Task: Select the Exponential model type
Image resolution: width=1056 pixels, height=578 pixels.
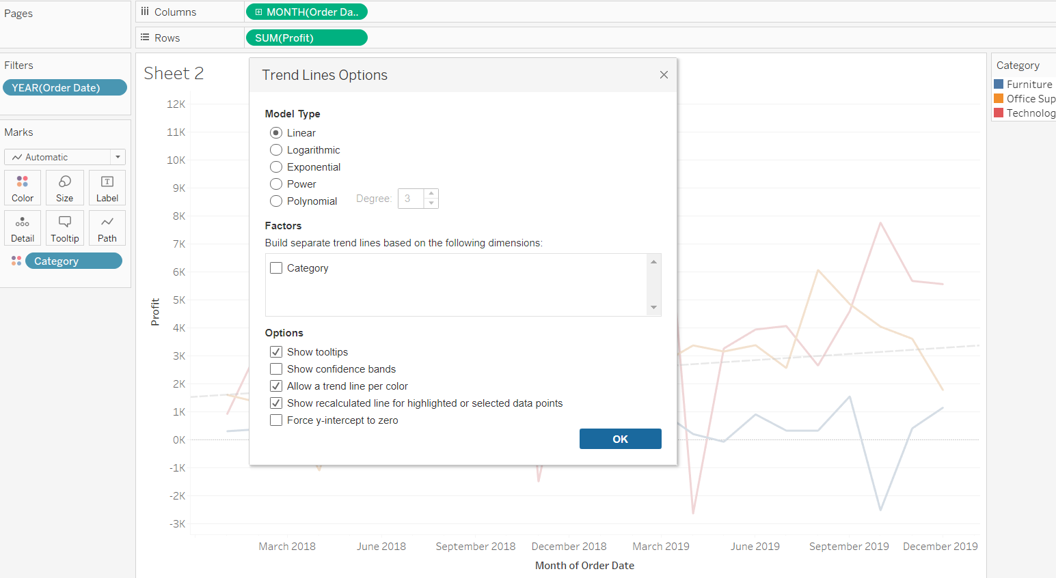Action: [x=276, y=167]
